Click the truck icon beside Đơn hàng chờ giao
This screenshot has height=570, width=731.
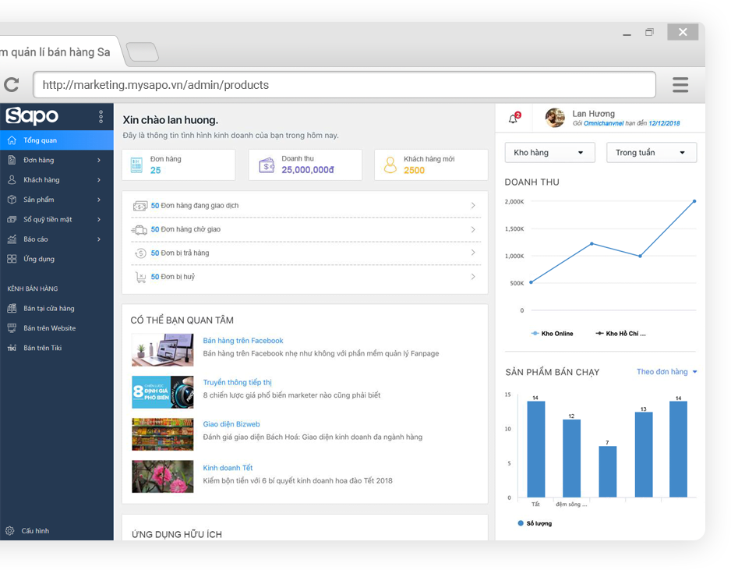pyautogui.click(x=139, y=229)
